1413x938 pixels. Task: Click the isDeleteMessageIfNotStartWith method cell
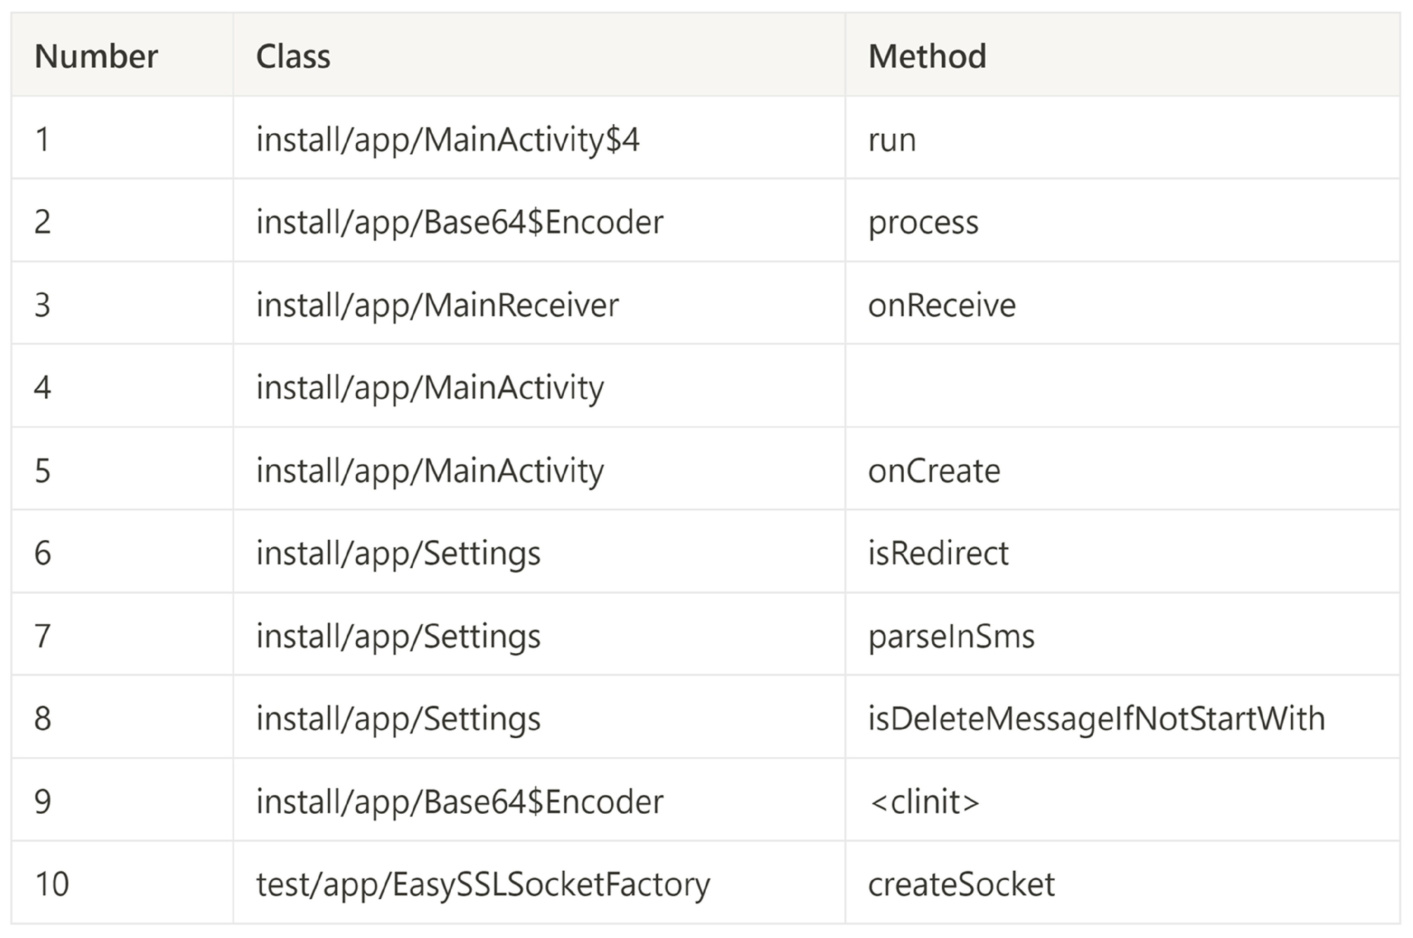pyautogui.click(x=1096, y=719)
